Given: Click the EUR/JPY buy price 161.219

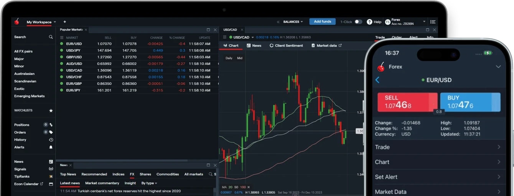Looking at the screenshot, I should 129,90.
